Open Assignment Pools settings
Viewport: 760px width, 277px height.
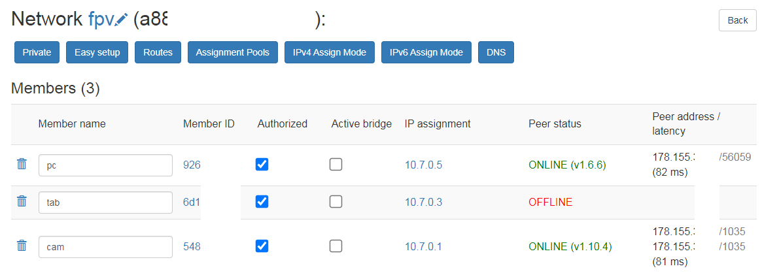233,52
